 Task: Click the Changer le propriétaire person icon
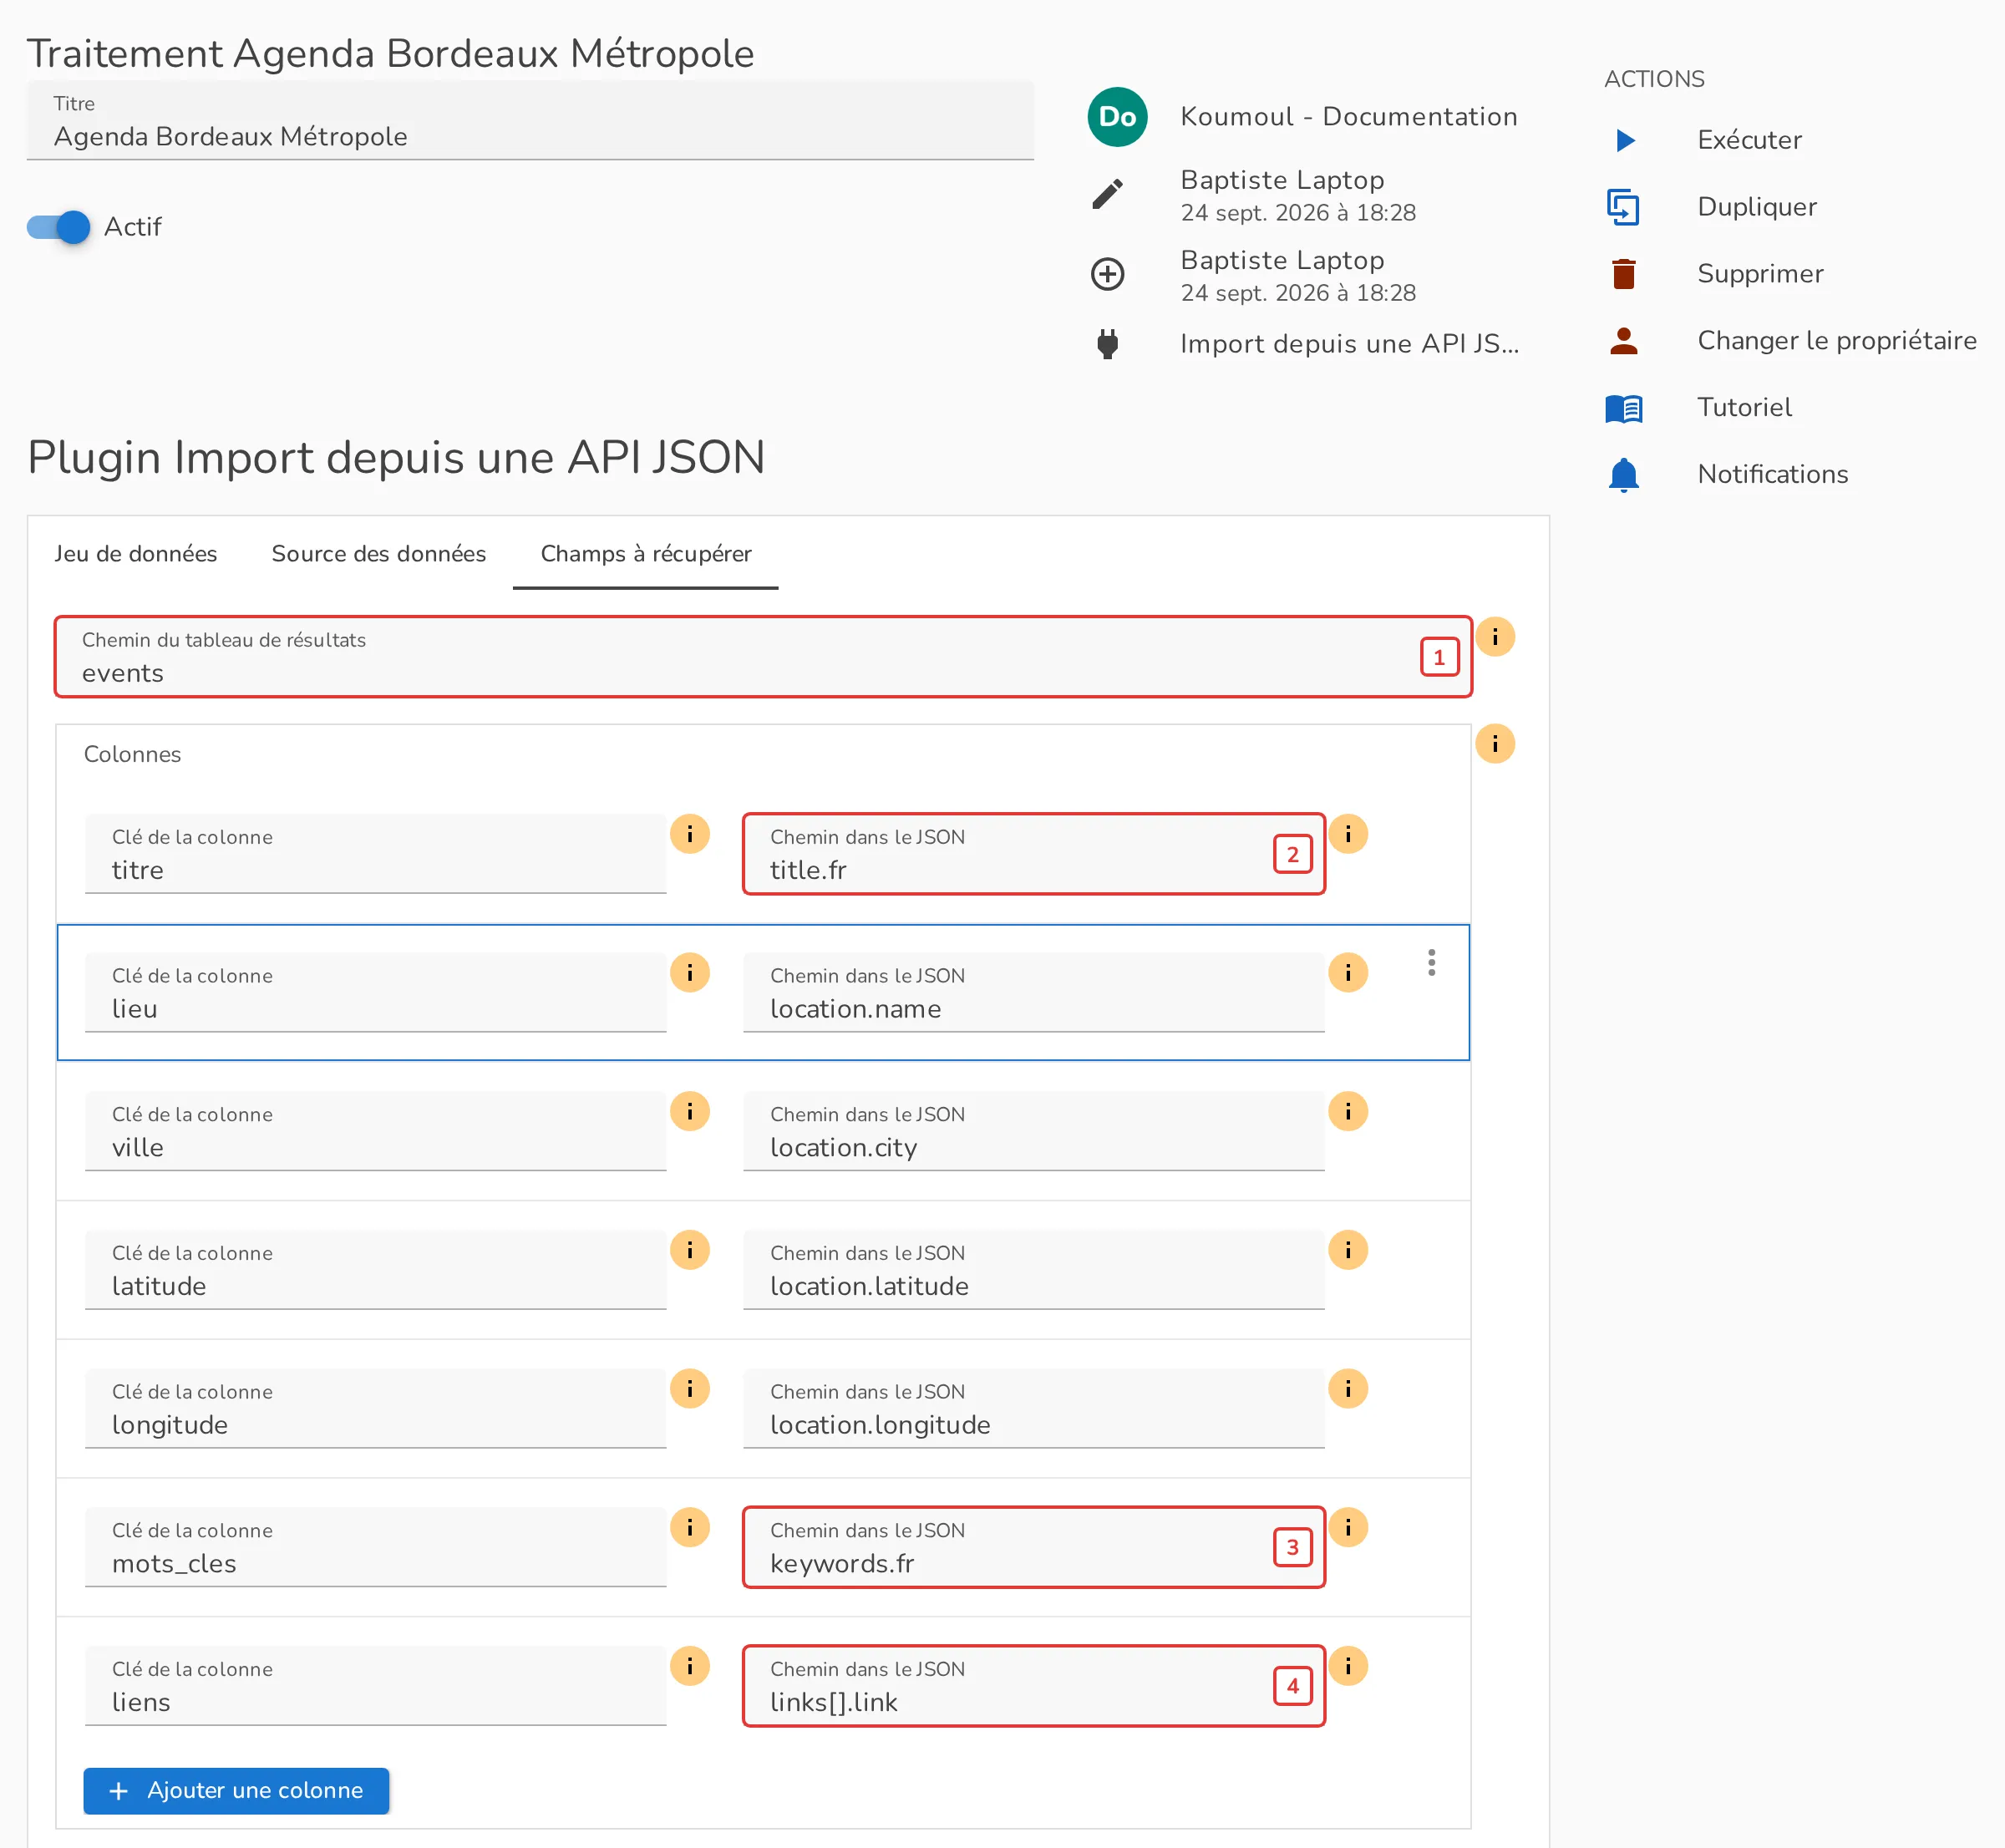pyautogui.click(x=1624, y=341)
